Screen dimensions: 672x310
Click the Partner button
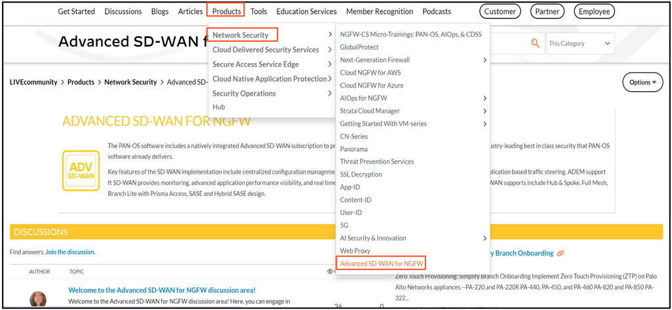[547, 12]
